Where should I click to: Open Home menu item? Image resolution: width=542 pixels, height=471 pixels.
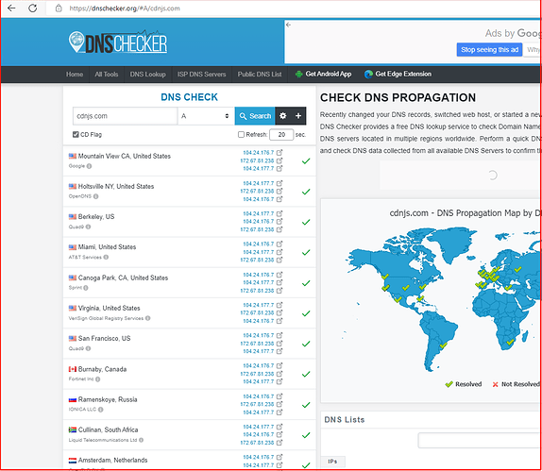75,75
